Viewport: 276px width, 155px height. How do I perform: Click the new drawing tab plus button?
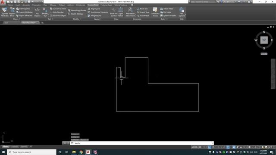tap(42, 23)
